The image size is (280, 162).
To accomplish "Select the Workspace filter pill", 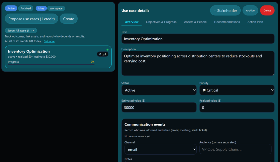I will point(56,8).
